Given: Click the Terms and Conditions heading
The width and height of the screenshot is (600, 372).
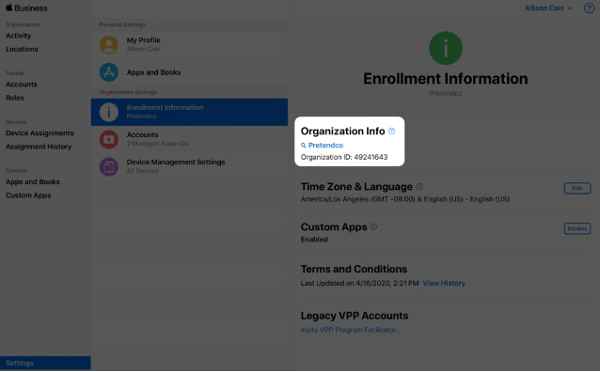Looking at the screenshot, I should point(354,270).
